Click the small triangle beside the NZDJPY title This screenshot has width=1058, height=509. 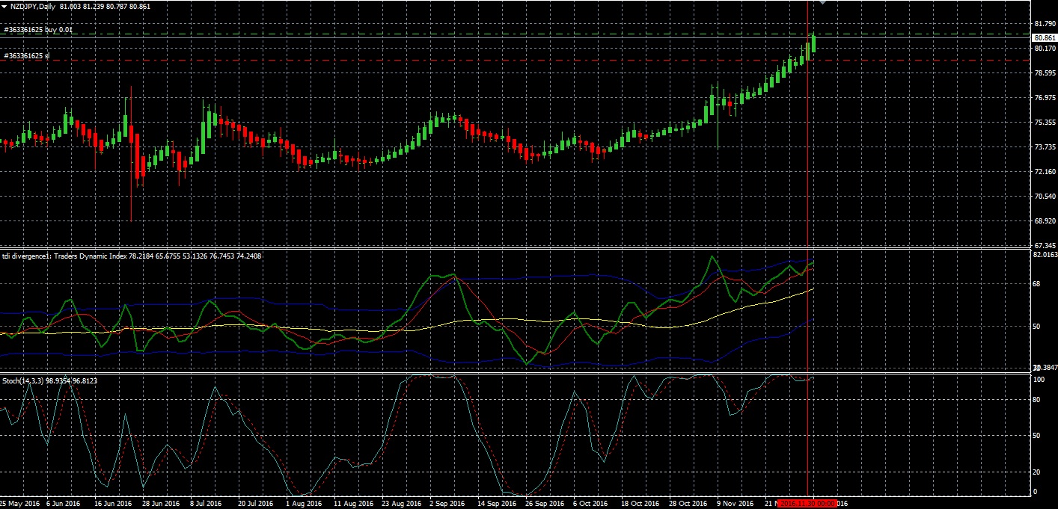(4, 6)
